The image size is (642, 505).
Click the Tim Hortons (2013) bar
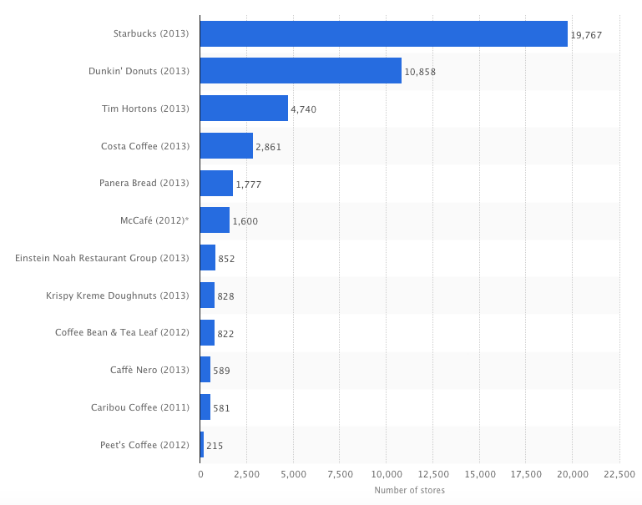click(244, 108)
